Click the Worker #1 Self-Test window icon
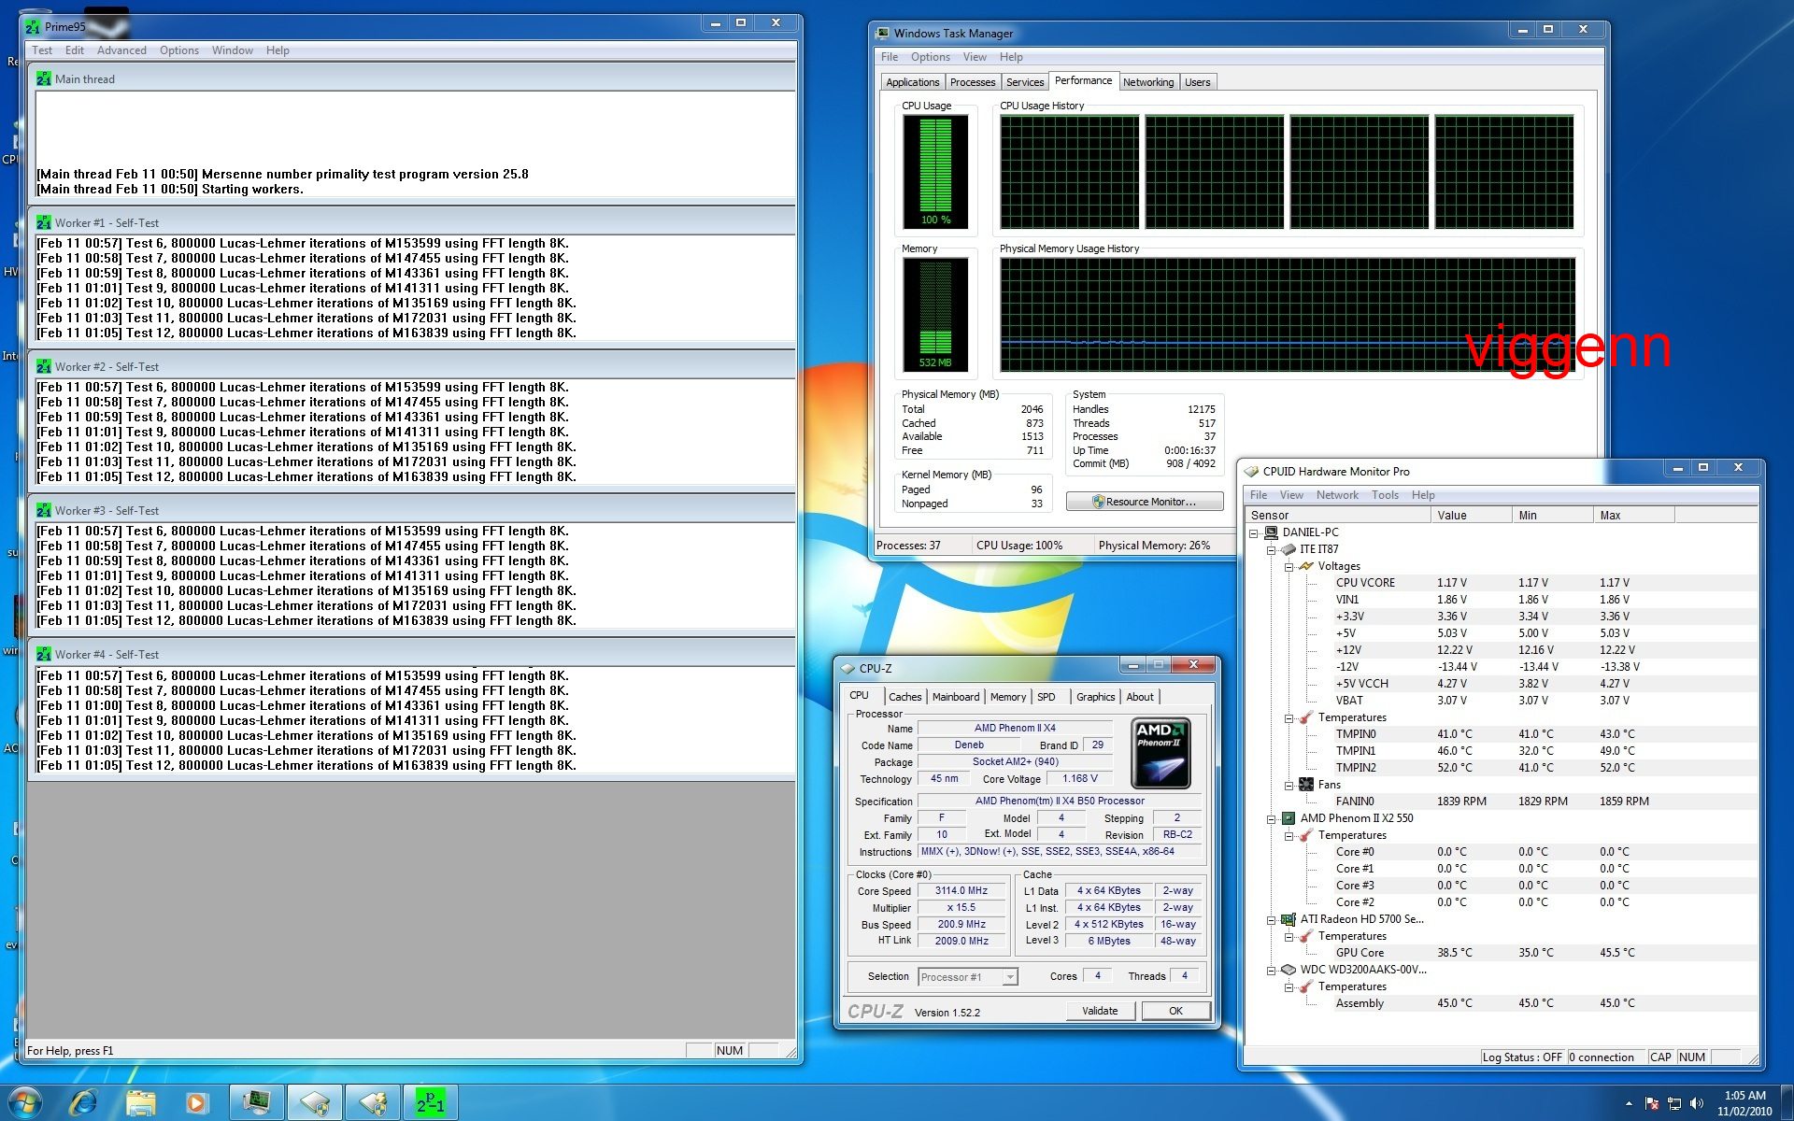1794x1121 pixels. pos(44,222)
